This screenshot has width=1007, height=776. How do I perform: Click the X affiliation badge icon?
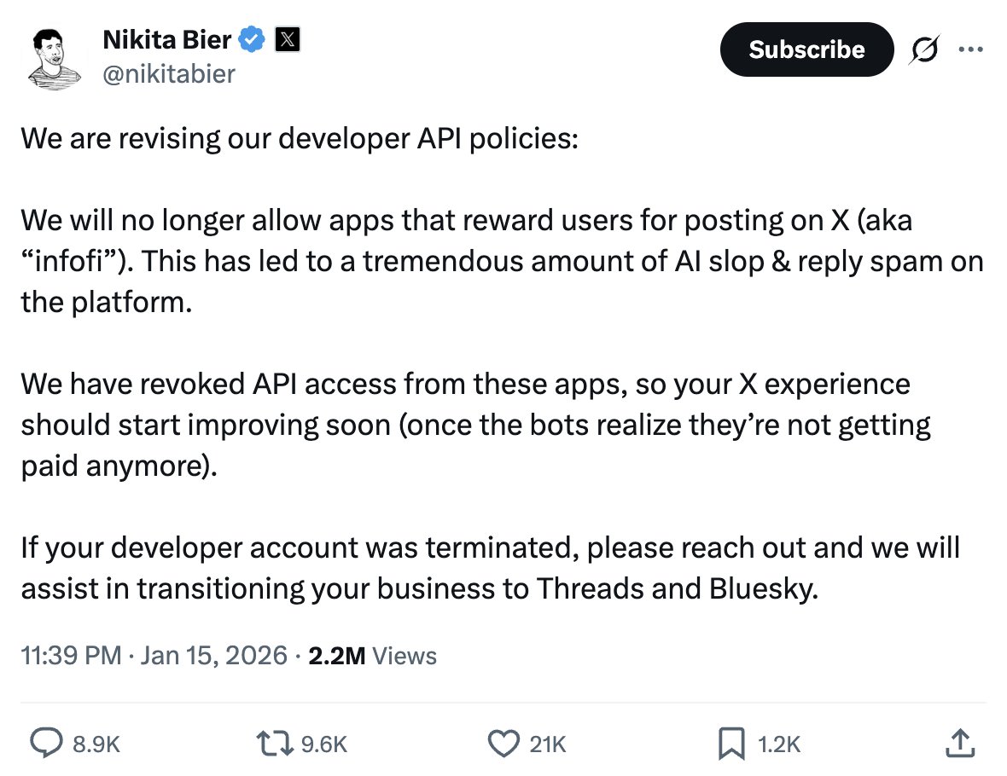pyautogui.click(x=287, y=39)
